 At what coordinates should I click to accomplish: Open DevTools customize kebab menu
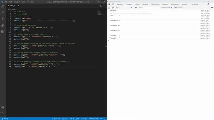[x=212, y=4]
